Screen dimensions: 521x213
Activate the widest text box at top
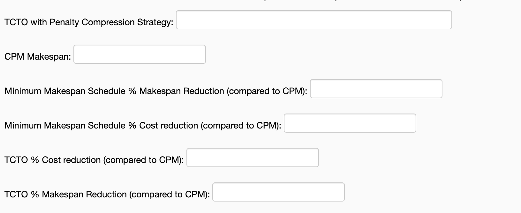[314, 20]
